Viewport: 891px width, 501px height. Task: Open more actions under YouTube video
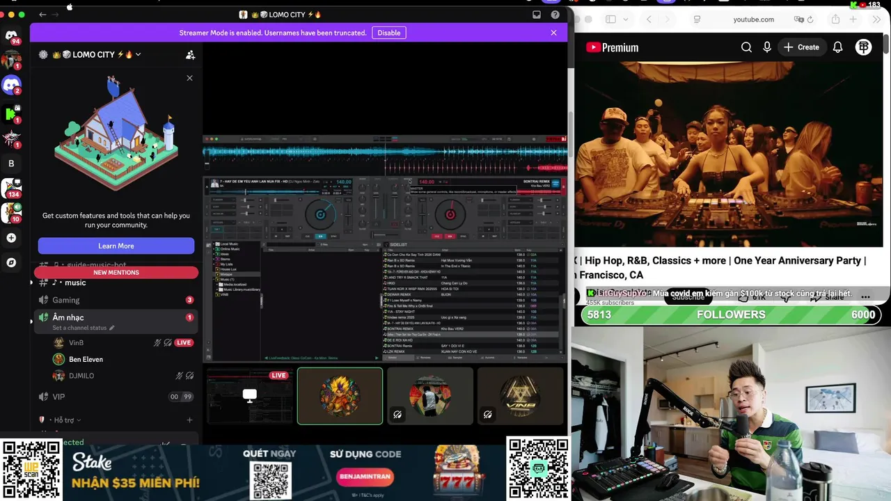pyautogui.click(x=865, y=297)
